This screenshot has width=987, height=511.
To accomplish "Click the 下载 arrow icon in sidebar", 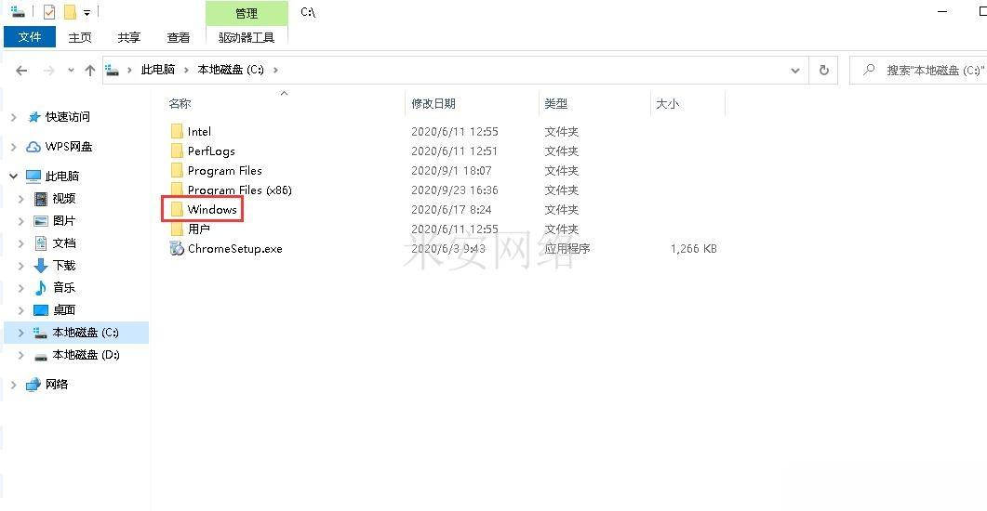I will (41, 265).
